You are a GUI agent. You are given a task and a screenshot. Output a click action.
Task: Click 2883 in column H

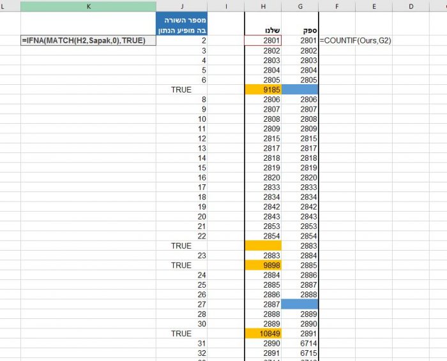coord(263,255)
